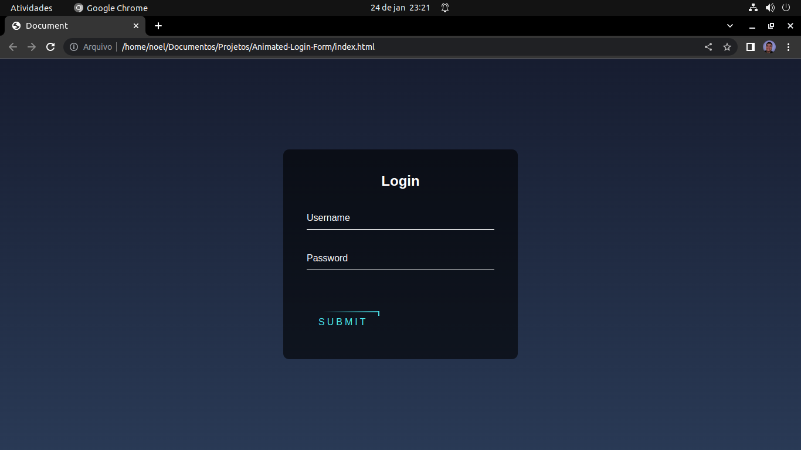This screenshot has width=801, height=450.
Task: Click the forward navigation arrow
Action: (32, 46)
